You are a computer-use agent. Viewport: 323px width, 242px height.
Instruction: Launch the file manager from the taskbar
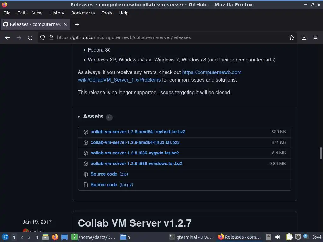click(45, 237)
